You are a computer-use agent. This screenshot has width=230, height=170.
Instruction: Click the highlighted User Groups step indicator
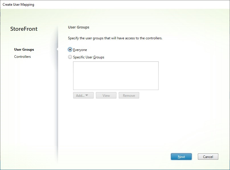57,50
